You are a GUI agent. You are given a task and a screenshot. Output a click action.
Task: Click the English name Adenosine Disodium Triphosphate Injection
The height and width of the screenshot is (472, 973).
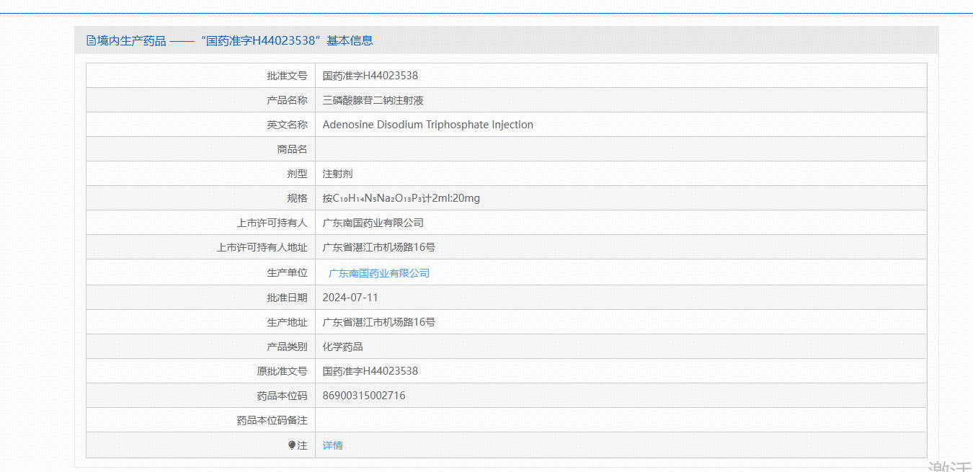pos(427,125)
